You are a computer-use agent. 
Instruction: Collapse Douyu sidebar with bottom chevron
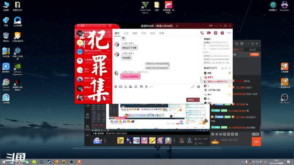(x=87, y=135)
